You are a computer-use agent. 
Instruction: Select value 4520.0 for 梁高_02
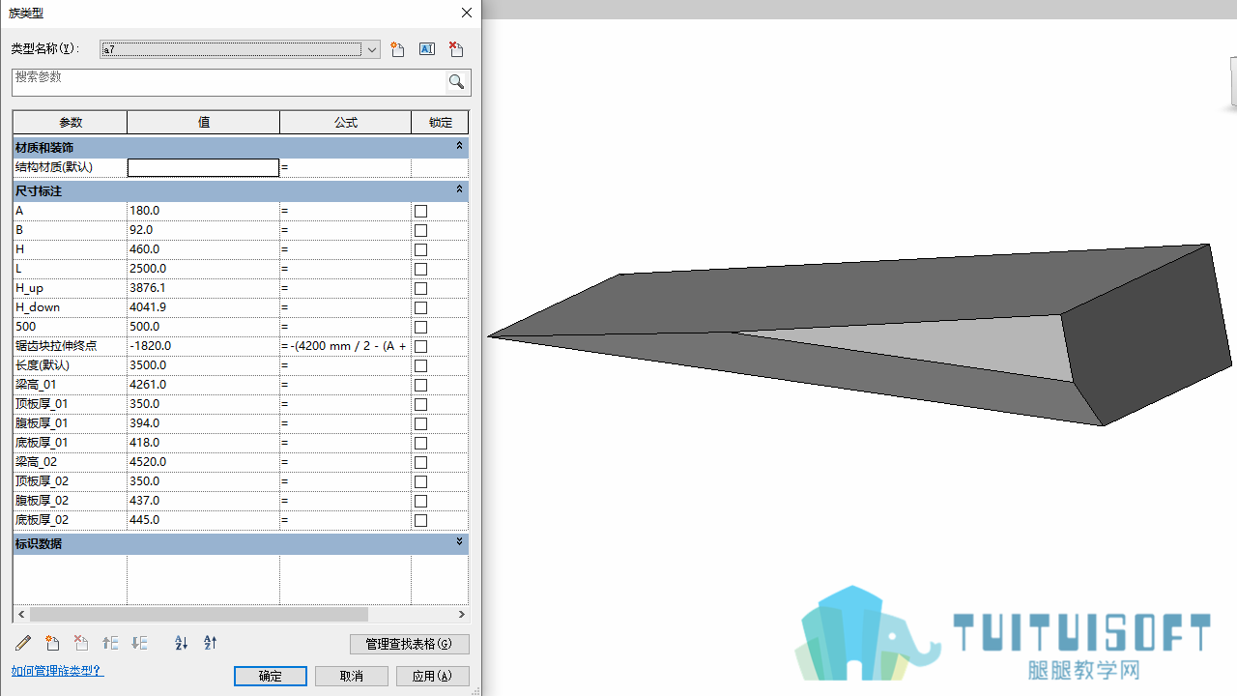[203, 462]
